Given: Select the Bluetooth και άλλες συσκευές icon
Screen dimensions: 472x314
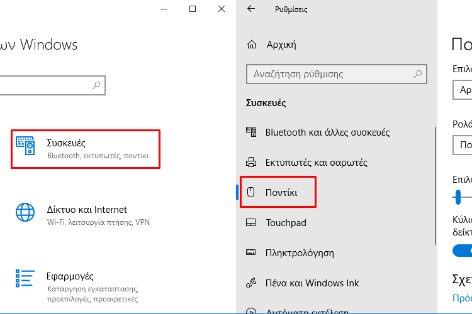Looking at the screenshot, I should click(251, 132).
